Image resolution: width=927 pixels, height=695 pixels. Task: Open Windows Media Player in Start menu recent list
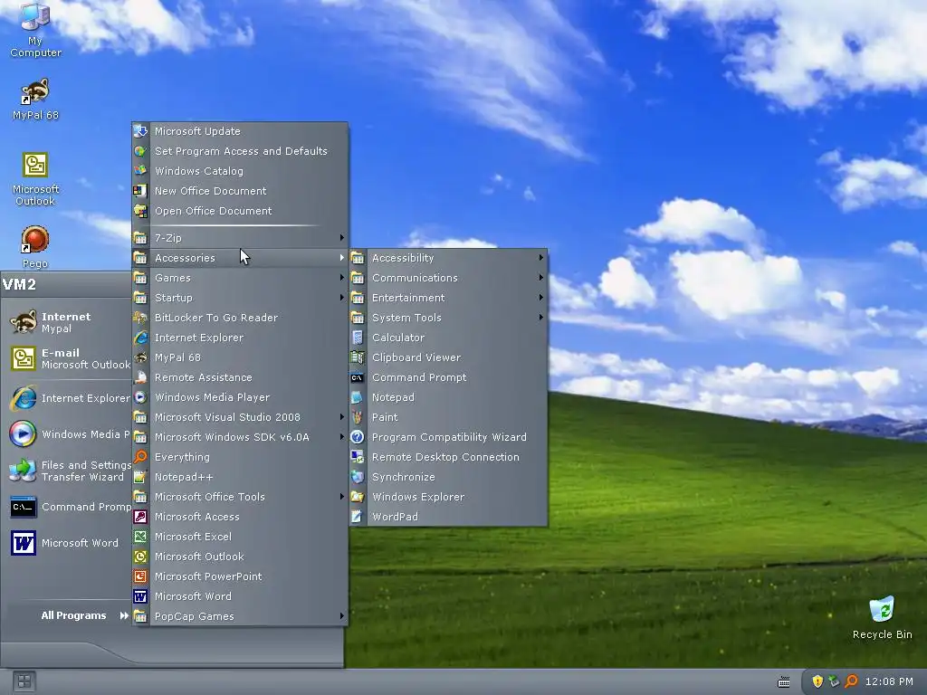[67, 434]
